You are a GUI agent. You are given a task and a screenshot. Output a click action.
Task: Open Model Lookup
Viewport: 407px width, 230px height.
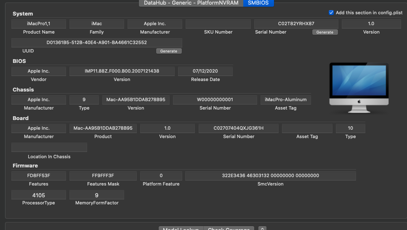point(181,229)
